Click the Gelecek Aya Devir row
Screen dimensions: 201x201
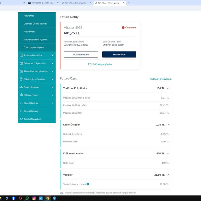click(x=116, y=134)
